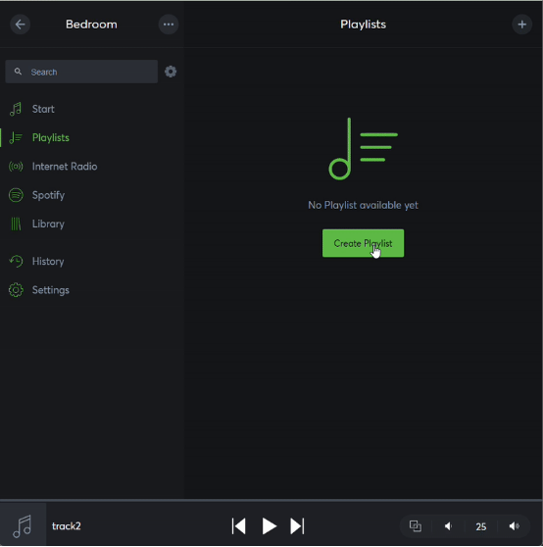Open the three-dot menu next to Bedroom
Viewport: 543px width, 547px height.
(169, 25)
